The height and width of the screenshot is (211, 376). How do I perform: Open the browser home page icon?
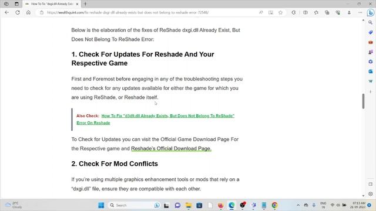tap(28, 12)
